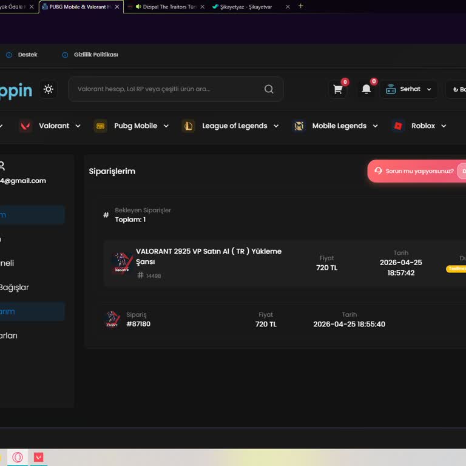
Task: Expand the Mobile Legends dropdown
Action: [376, 126]
